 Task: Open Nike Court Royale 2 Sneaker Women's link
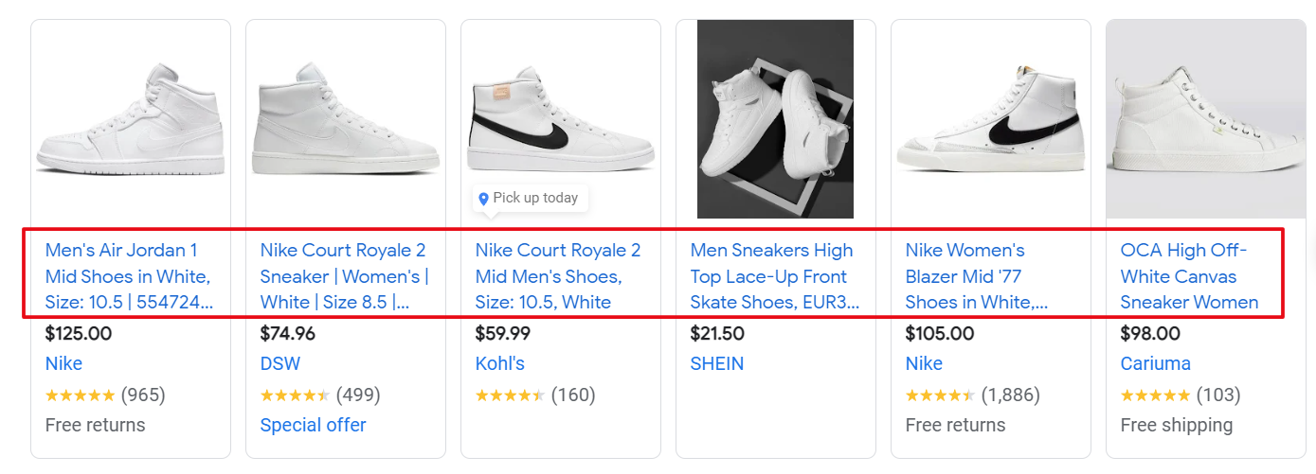point(344,276)
